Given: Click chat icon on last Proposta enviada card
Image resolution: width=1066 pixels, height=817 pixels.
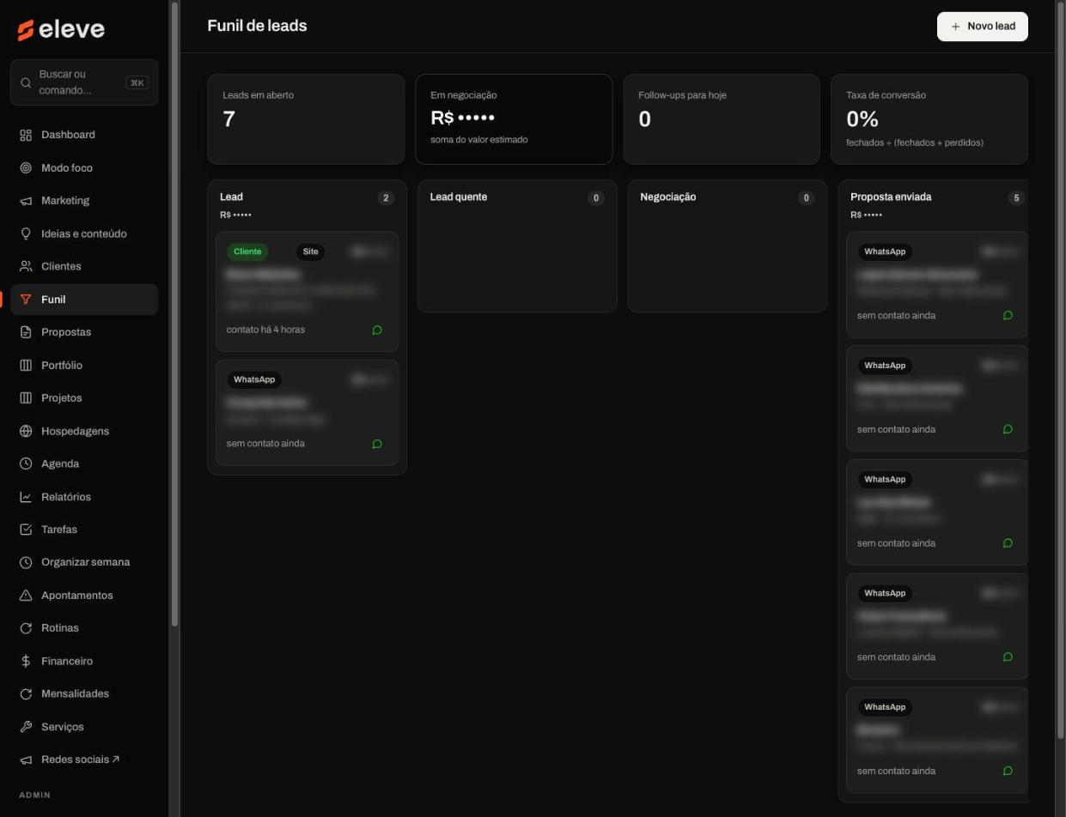Looking at the screenshot, I should pyautogui.click(x=1008, y=771).
